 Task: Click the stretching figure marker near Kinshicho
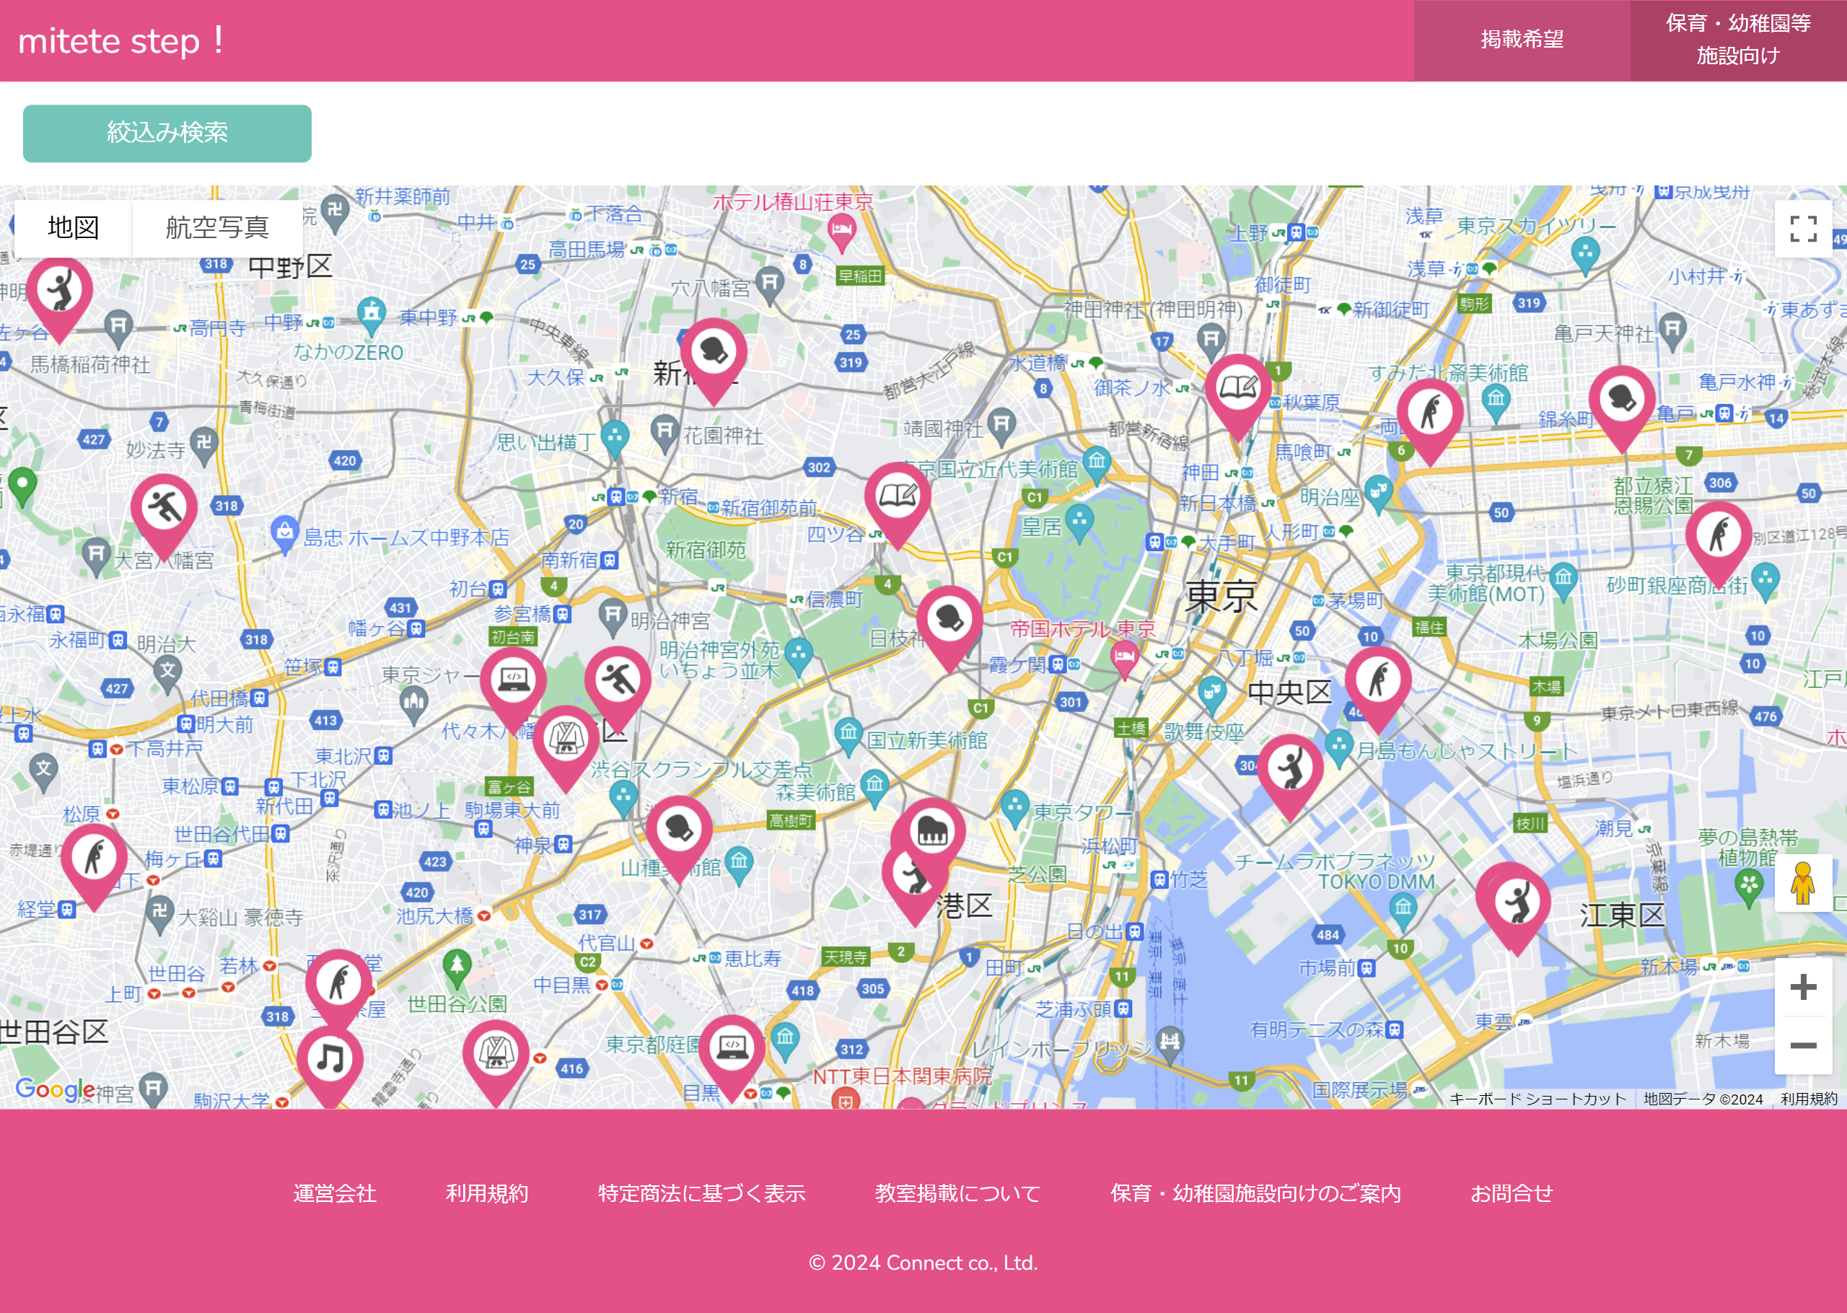click(1430, 411)
